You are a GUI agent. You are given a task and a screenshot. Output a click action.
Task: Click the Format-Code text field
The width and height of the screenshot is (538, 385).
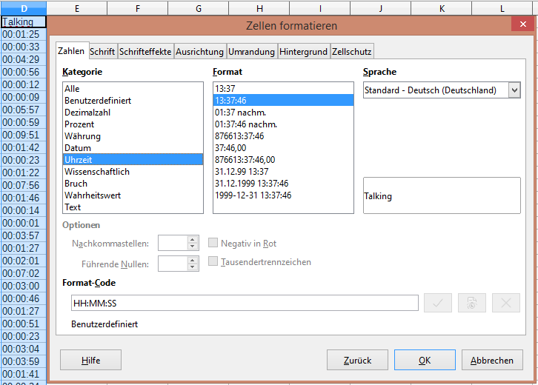[x=245, y=303]
